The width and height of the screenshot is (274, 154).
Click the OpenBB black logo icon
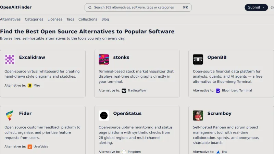[198, 60]
